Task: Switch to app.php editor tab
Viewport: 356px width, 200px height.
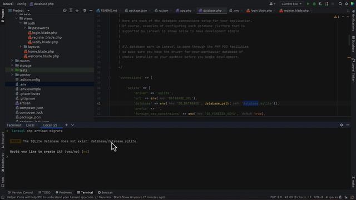Action: click(184, 11)
